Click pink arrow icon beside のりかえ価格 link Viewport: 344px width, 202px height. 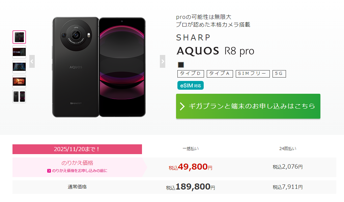click(49, 171)
